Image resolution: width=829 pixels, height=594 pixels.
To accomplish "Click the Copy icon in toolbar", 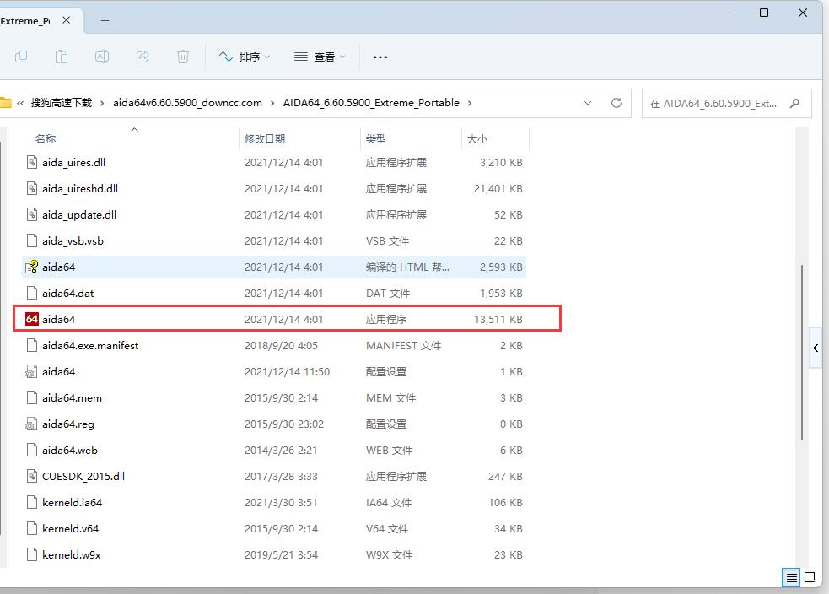I will pyautogui.click(x=21, y=57).
